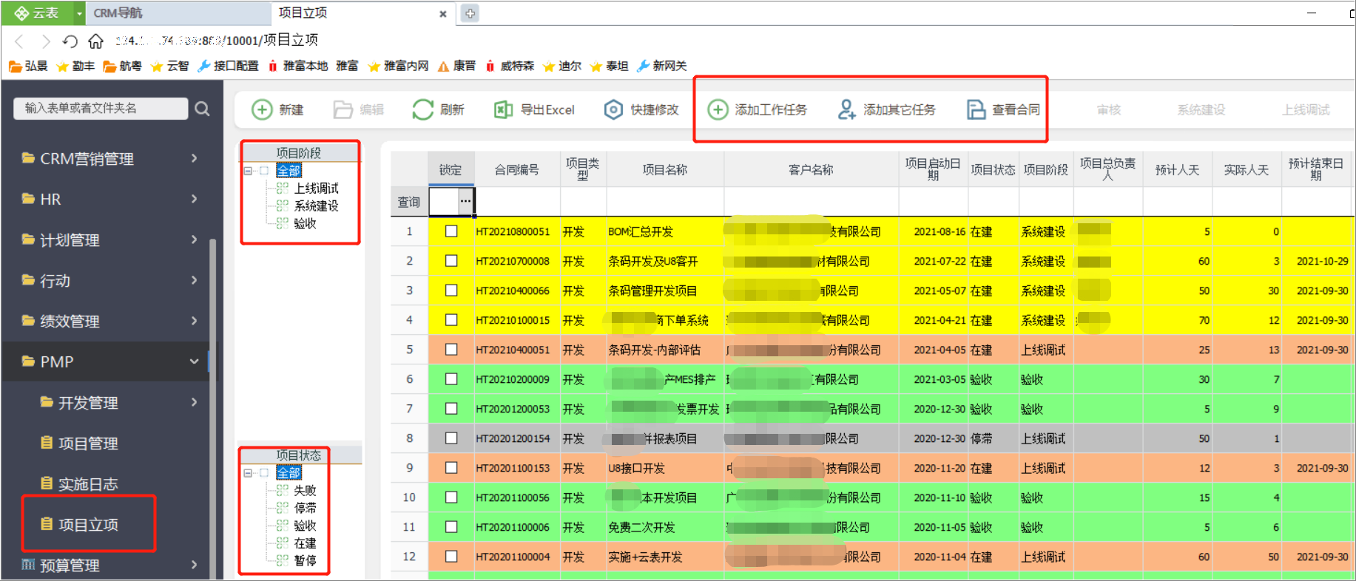
Task: Click the 刷新 refresh icon
Action: pos(423,109)
